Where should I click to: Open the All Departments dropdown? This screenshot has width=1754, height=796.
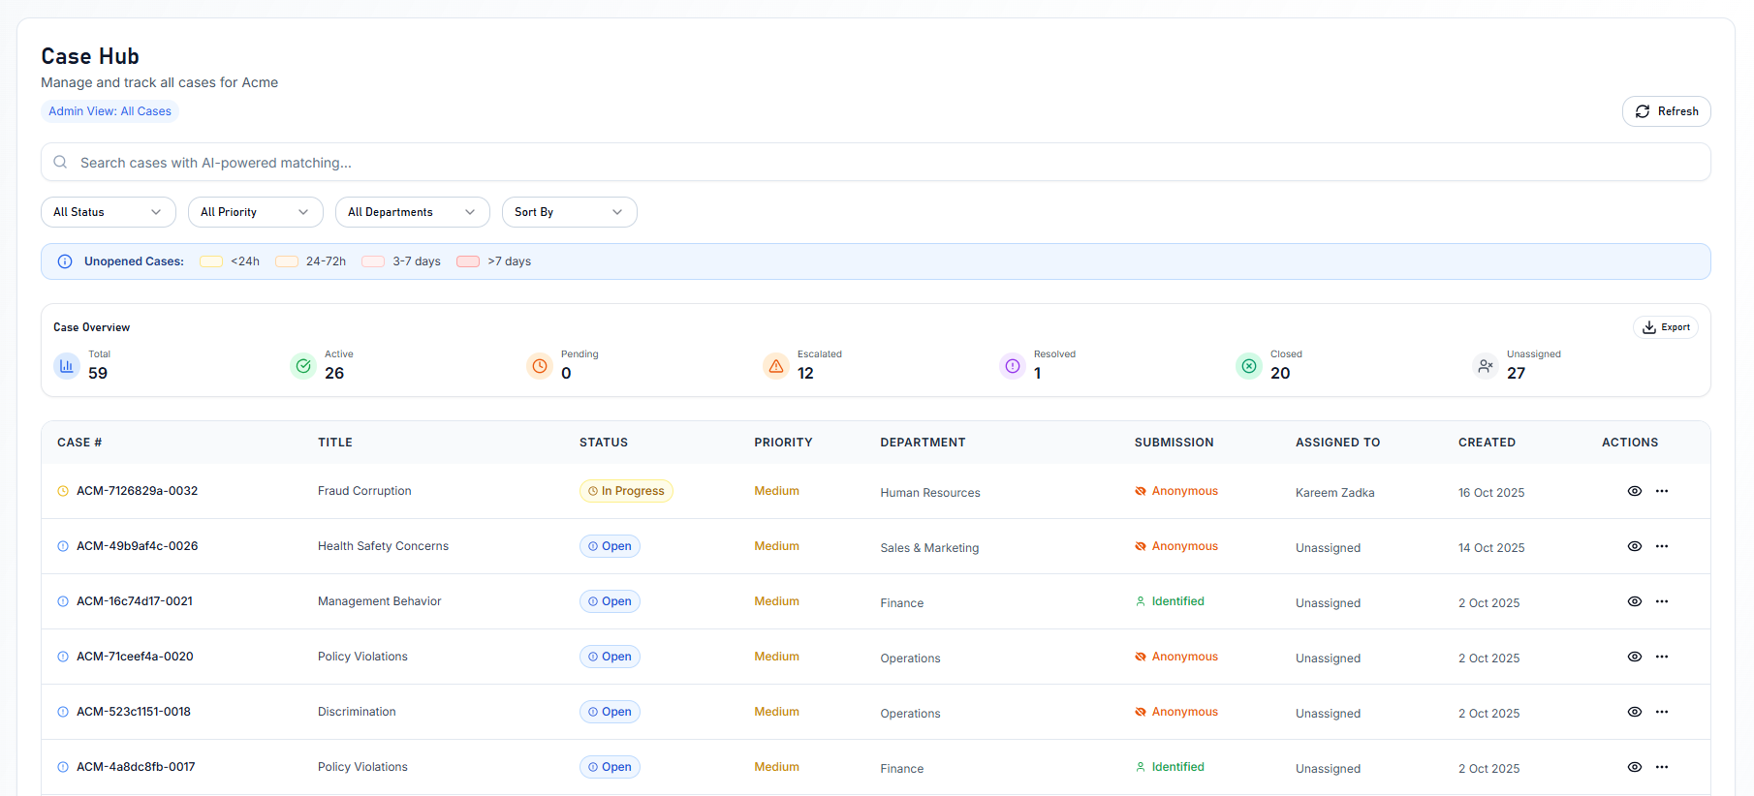(412, 212)
